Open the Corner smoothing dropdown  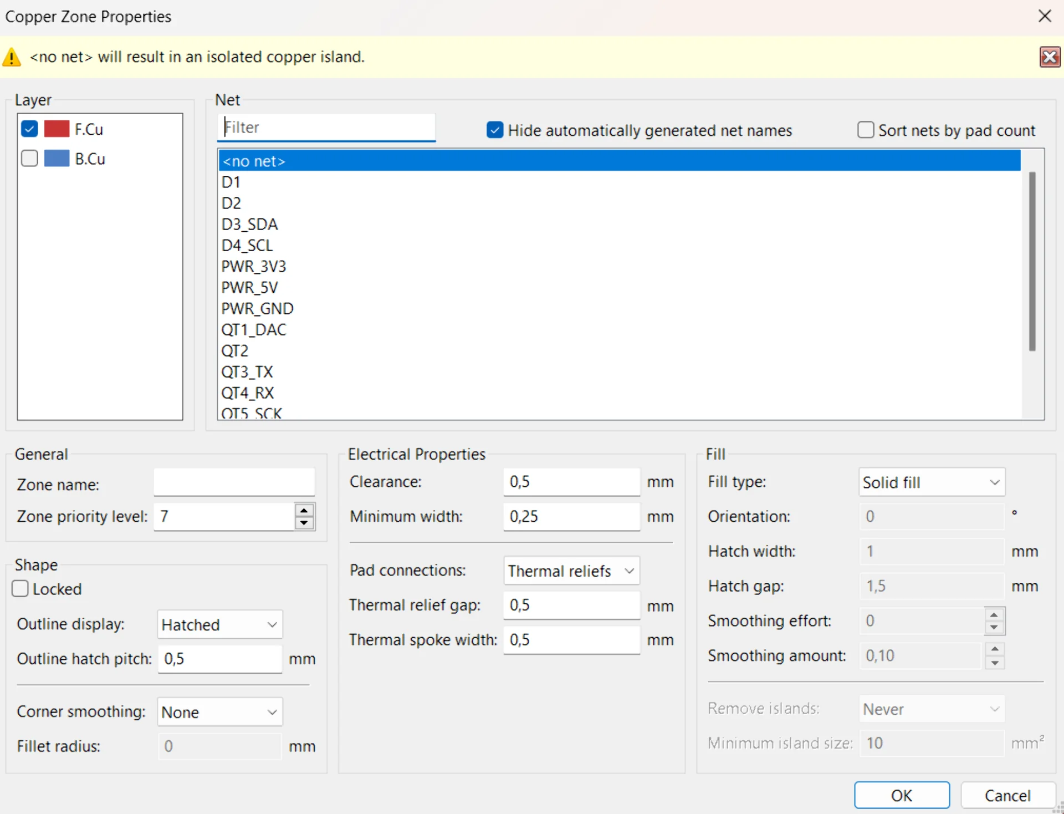(219, 713)
